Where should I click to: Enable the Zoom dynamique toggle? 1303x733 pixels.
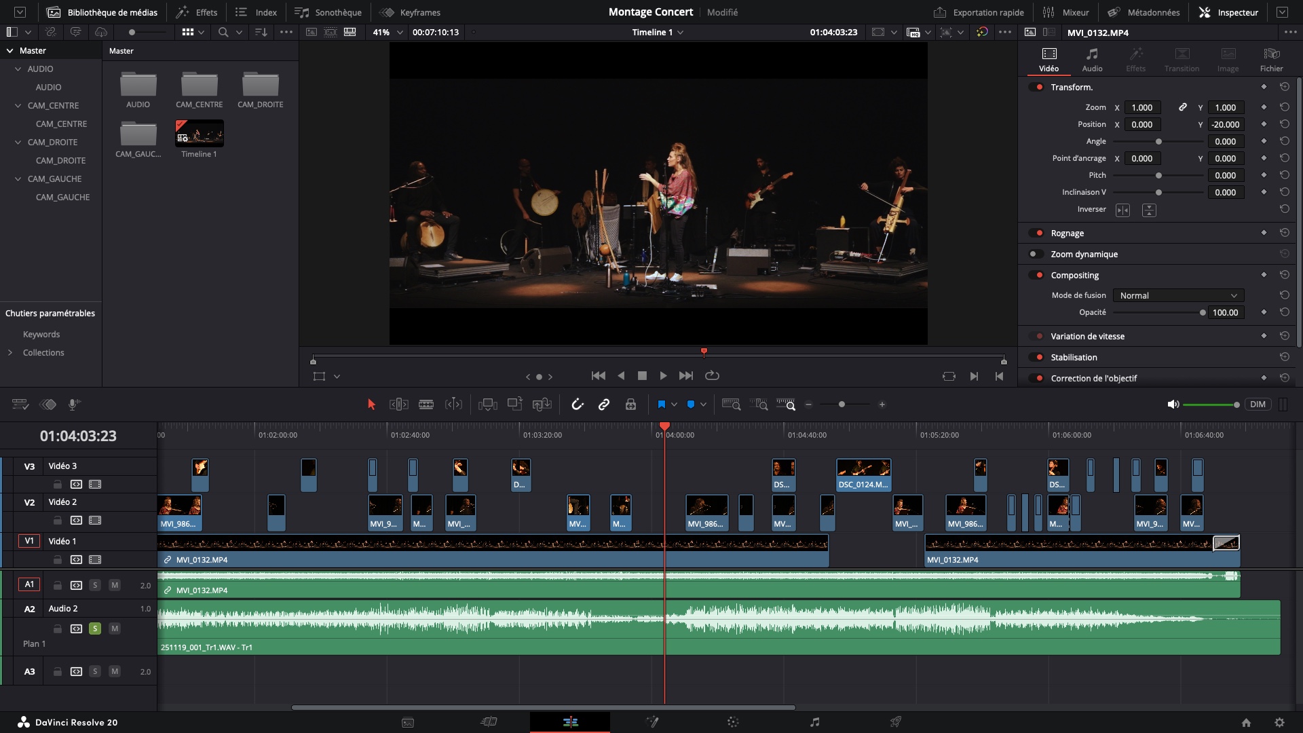tap(1036, 254)
